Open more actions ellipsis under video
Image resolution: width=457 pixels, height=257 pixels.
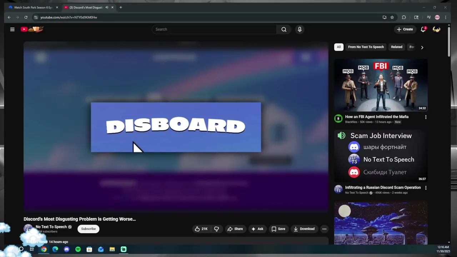324,229
